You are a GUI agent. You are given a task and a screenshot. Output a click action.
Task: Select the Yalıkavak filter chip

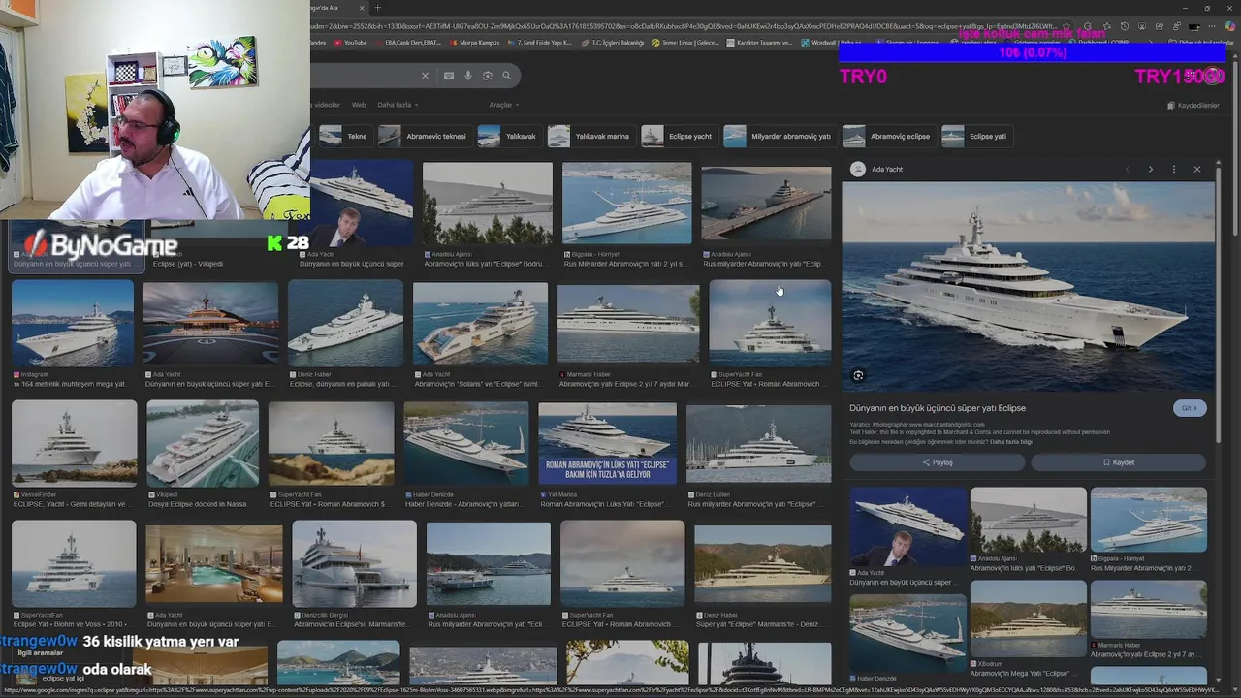coord(508,137)
